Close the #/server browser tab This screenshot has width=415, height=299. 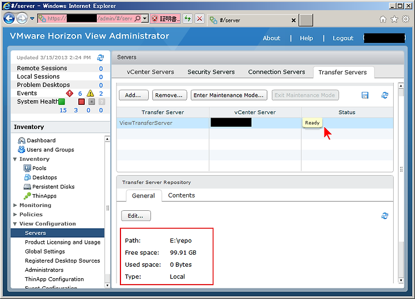293,20
